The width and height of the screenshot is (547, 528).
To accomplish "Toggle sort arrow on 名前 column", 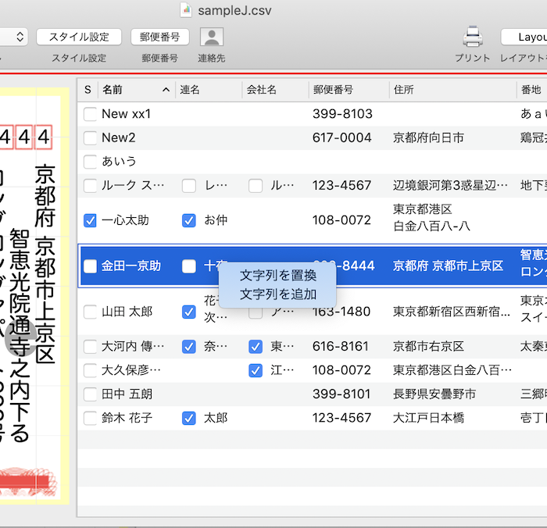I will [166, 90].
